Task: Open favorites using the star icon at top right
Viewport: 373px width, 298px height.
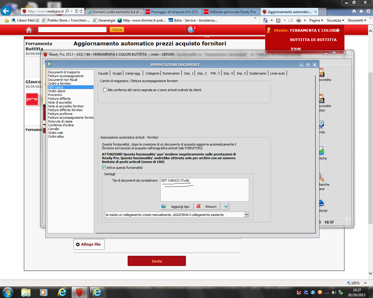Action: [361, 11]
